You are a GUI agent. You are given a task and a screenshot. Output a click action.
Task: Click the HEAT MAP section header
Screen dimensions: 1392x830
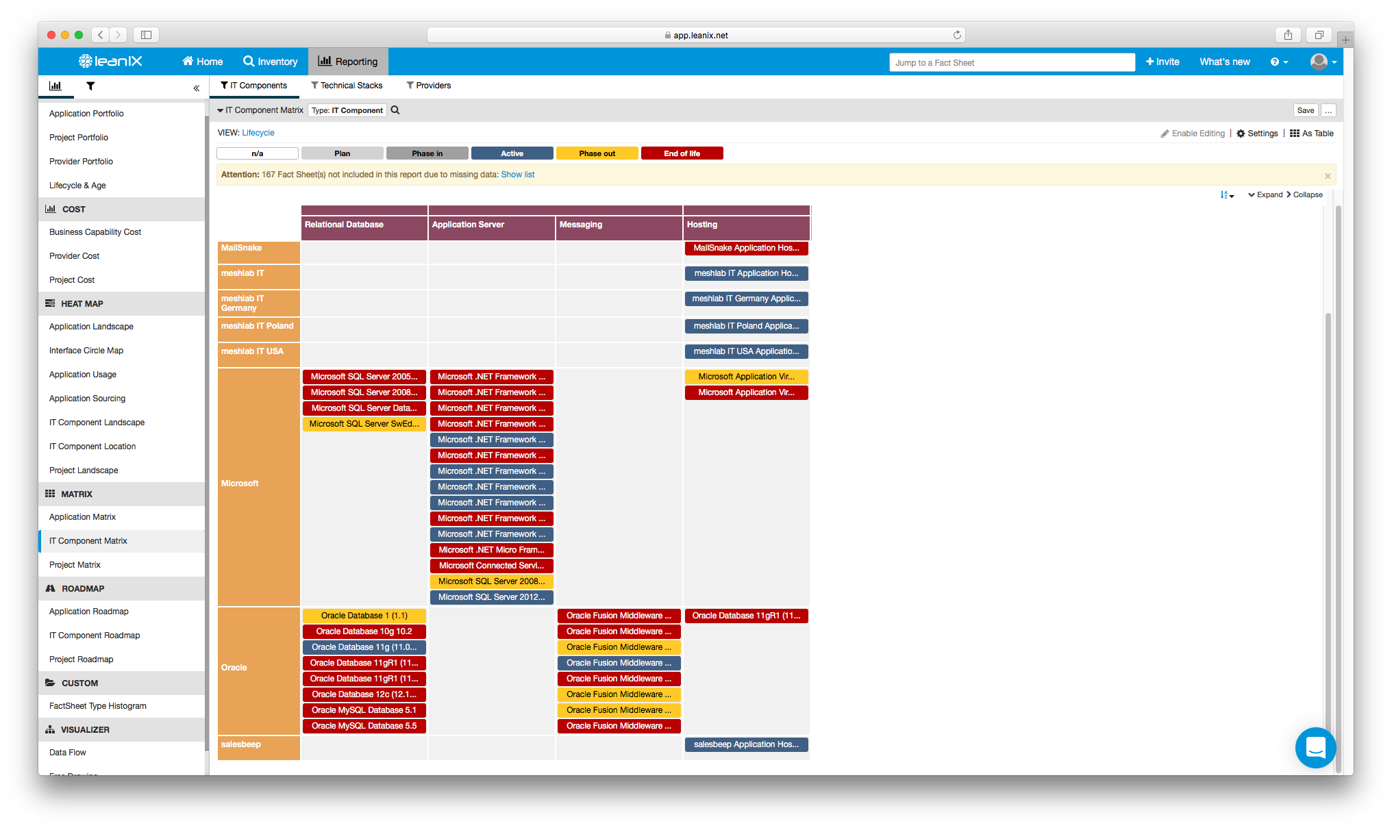121,304
